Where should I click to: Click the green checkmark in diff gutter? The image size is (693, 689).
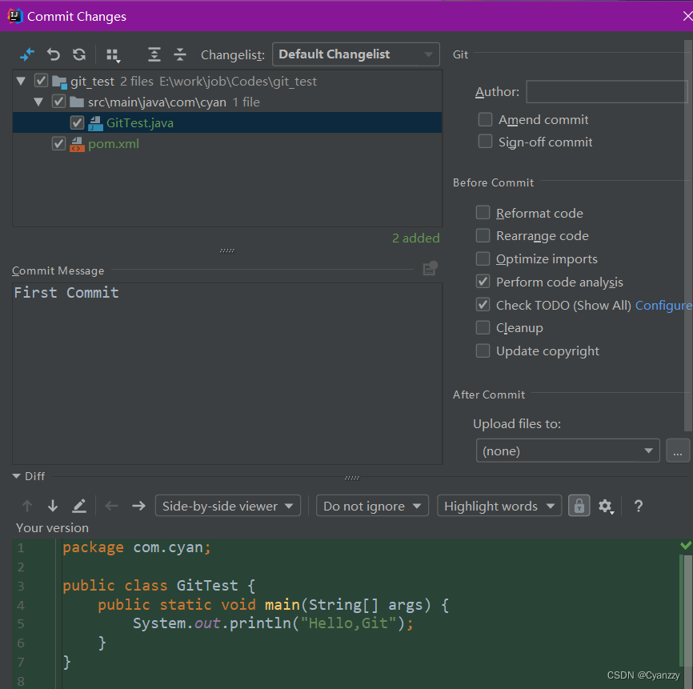(686, 546)
